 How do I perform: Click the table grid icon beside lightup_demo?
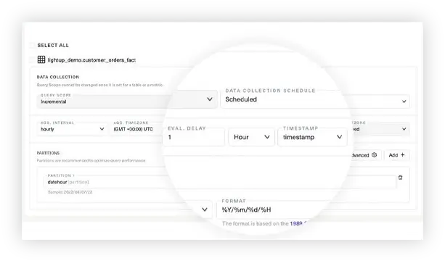pyautogui.click(x=41, y=59)
